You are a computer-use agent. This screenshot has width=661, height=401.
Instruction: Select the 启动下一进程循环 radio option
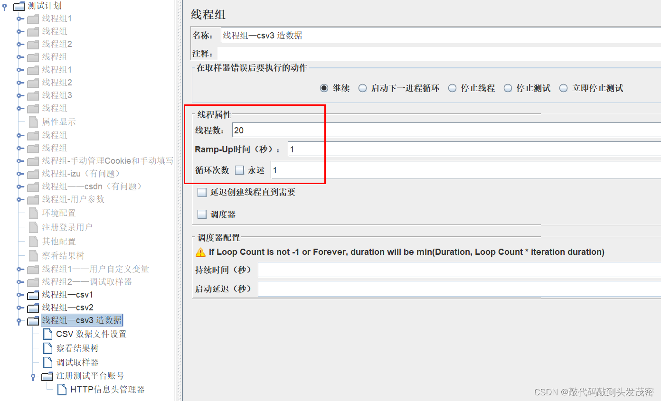[x=363, y=88]
